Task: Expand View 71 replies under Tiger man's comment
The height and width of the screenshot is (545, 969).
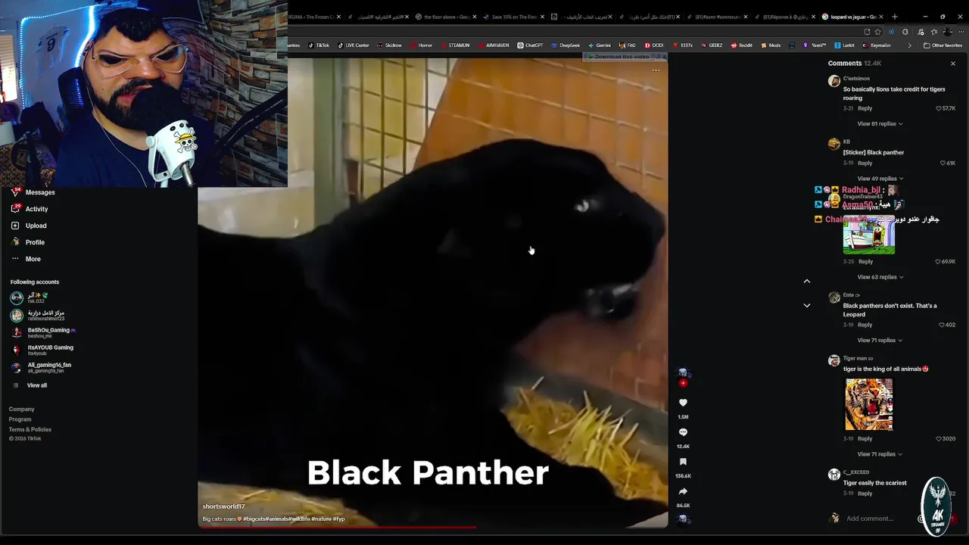Action: [x=880, y=454]
